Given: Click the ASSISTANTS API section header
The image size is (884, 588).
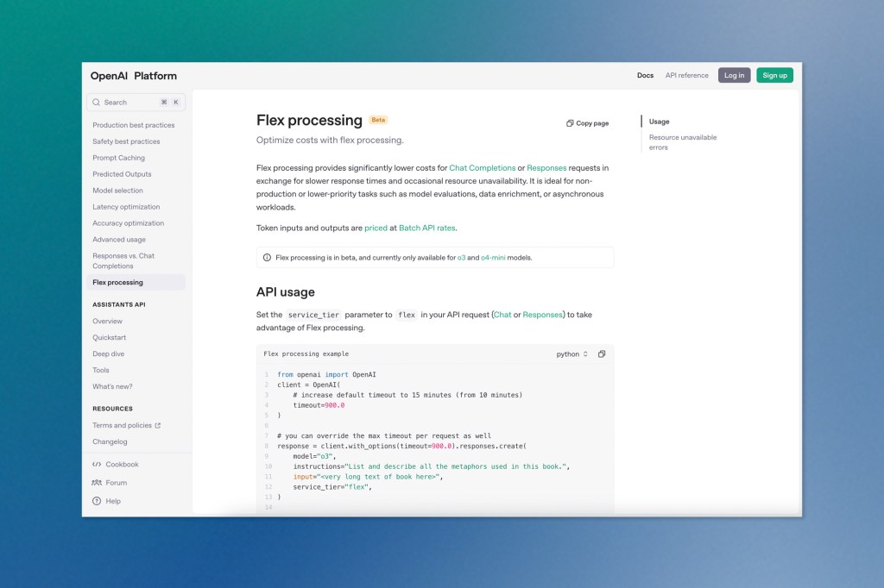Looking at the screenshot, I should click(x=119, y=304).
